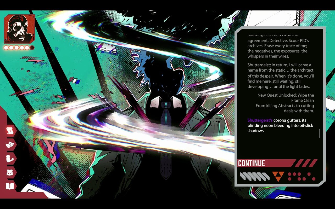Click the hexagon health pip gauge
This screenshot has width=335, height=209.
click(18, 47)
